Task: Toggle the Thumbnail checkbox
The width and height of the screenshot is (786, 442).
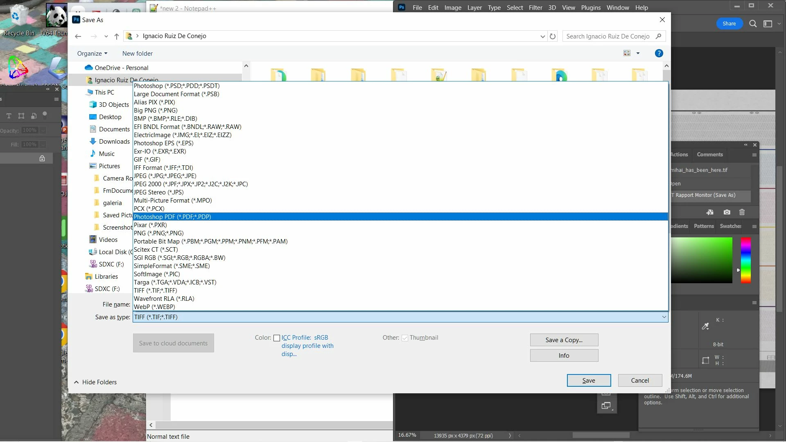Action: pyautogui.click(x=404, y=338)
